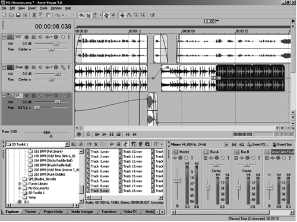Click the transport Record button

(x=79, y=134)
